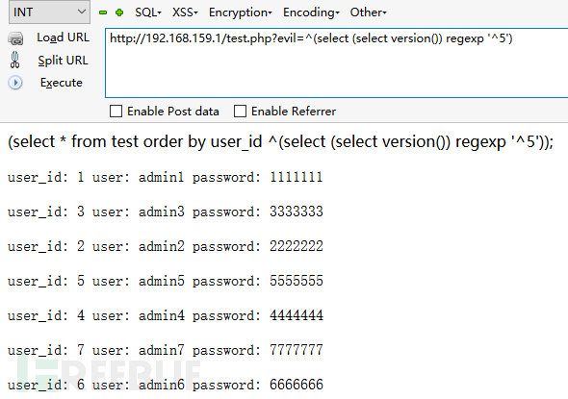Open the Encryption menu
This screenshot has height=399, width=568.
click(240, 12)
